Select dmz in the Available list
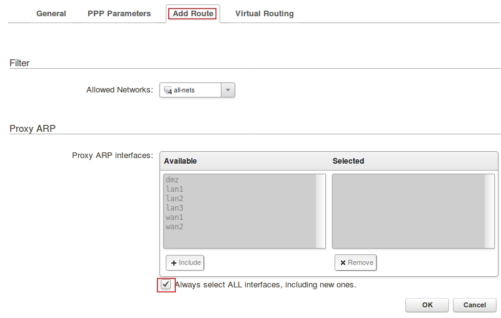Screen dimensions: 501x318 173,180
